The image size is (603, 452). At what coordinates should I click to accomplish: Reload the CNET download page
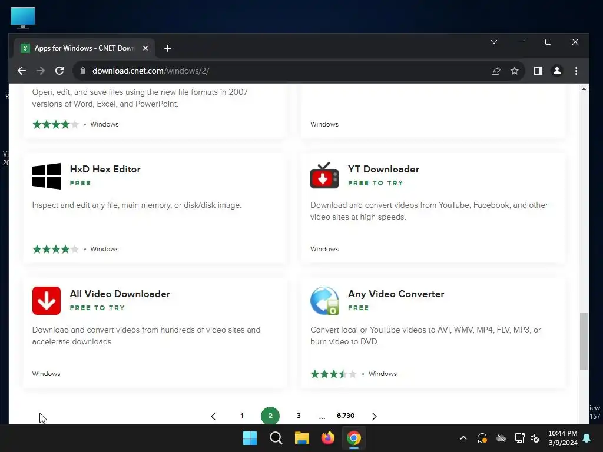[x=59, y=71]
